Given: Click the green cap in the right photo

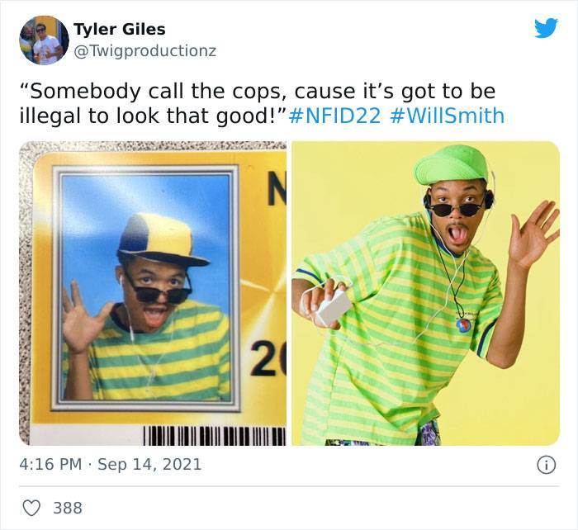Looking at the screenshot, I should pos(453,166).
